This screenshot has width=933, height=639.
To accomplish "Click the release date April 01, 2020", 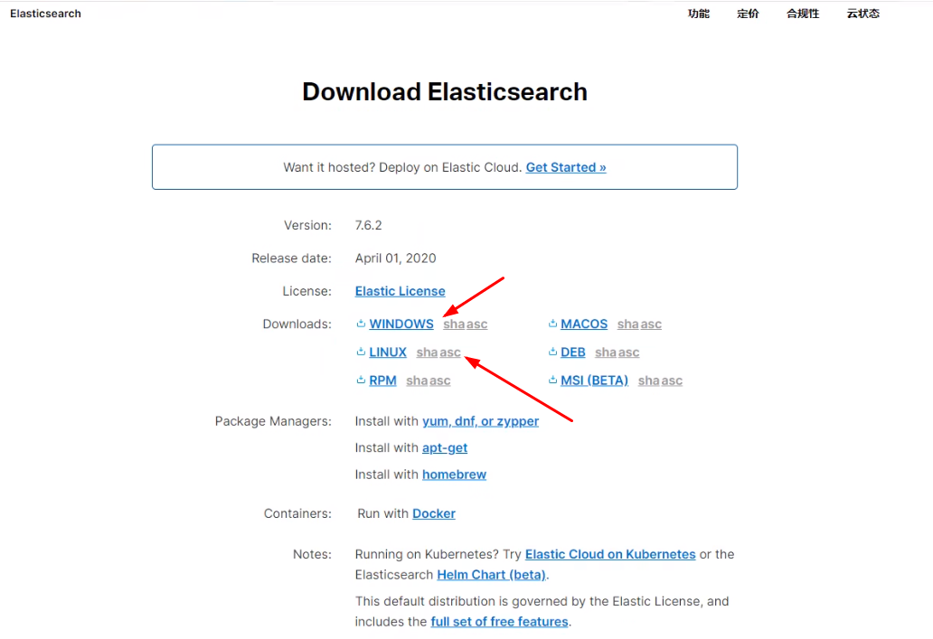I will 396,258.
